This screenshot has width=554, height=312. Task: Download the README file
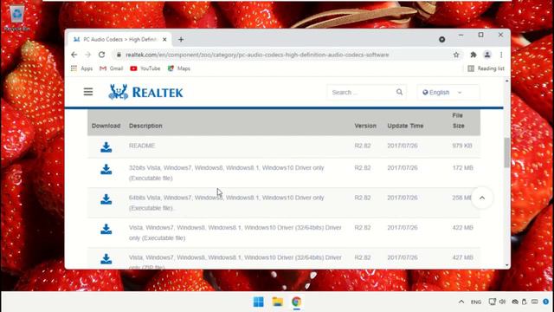[x=106, y=147]
